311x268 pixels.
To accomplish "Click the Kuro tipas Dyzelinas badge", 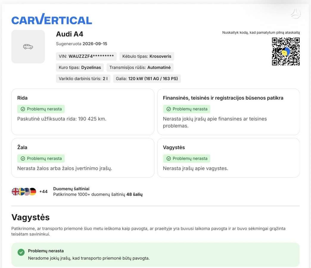I will coord(80,67).
